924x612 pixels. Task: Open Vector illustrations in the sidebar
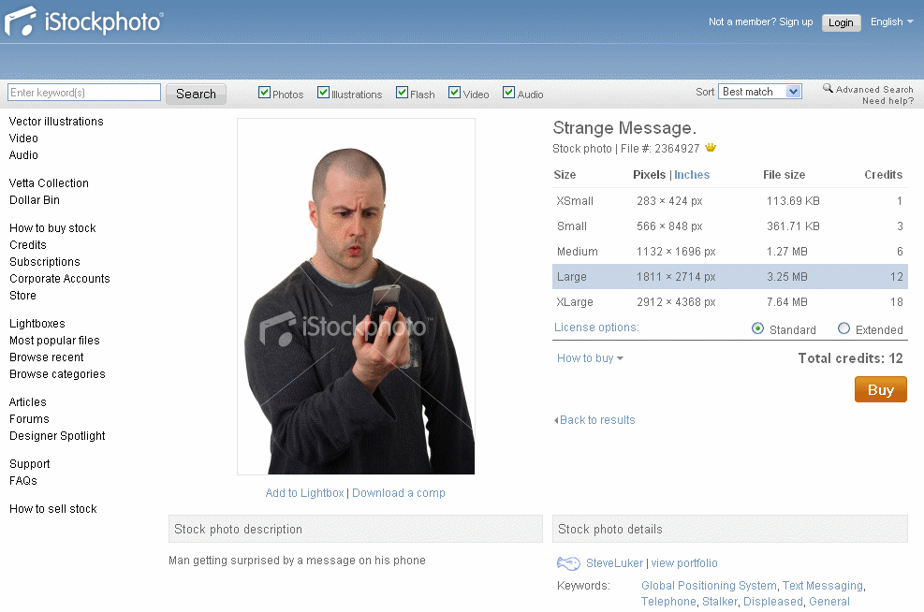(56, 122)
